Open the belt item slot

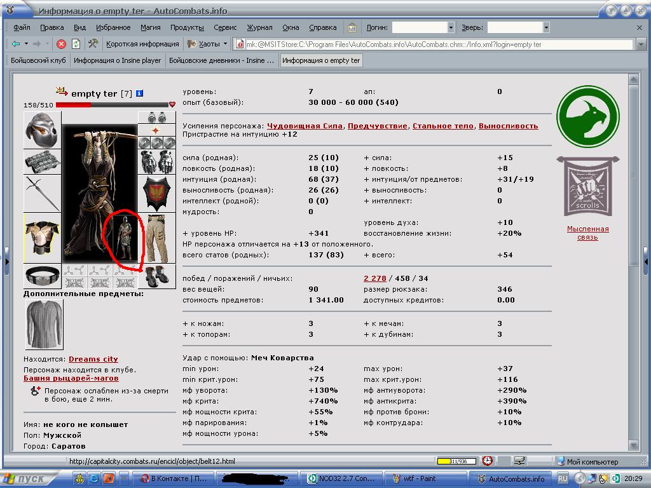43,276
